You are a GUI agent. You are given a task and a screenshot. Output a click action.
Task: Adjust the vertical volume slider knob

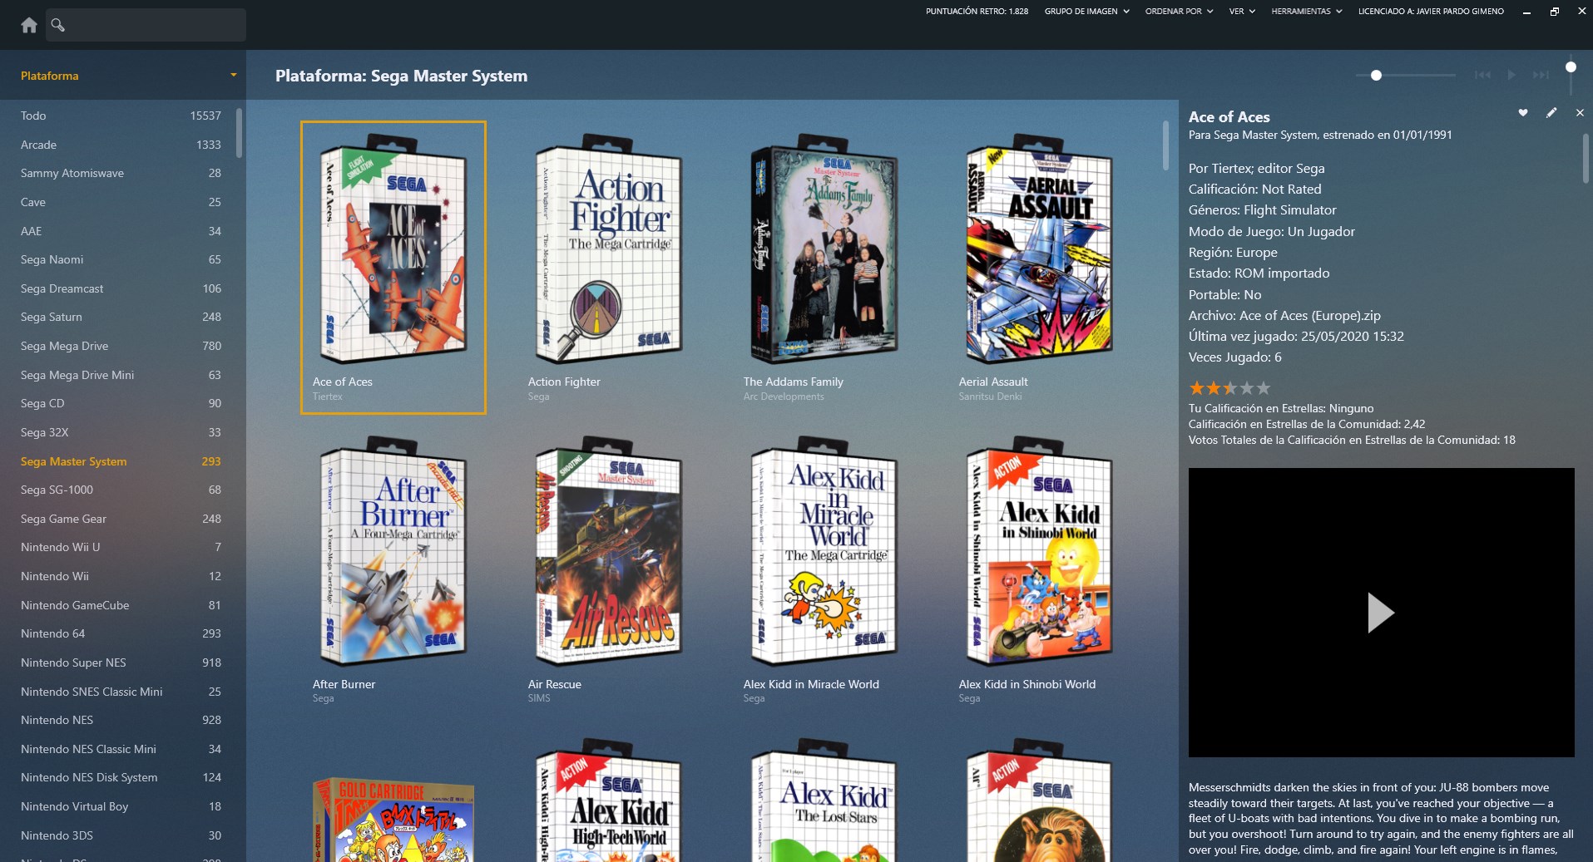pos(1571,67)
